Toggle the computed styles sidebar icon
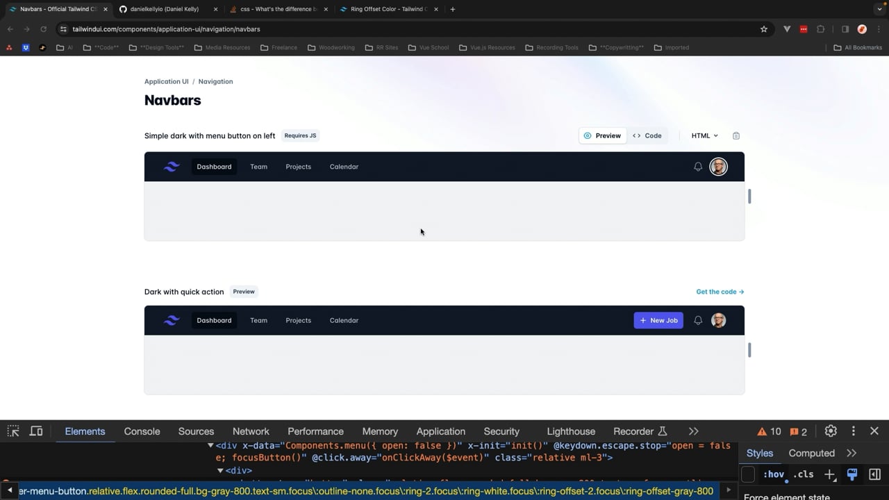Image resolution: width=889 pixels, height=500 pixels. click(874, 474)
